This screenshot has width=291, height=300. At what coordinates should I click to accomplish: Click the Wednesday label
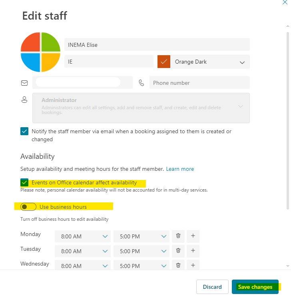coord(35,264)
